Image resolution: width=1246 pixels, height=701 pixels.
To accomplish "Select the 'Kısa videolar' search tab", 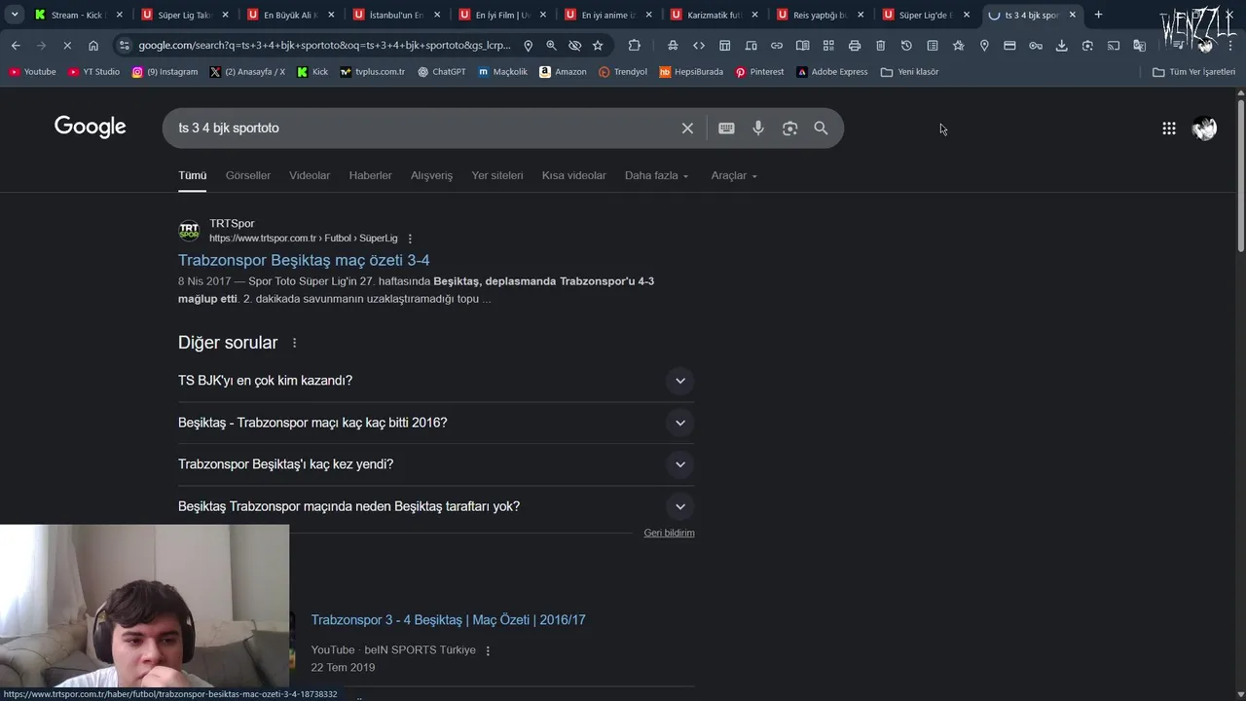I will tap(574, 175).
